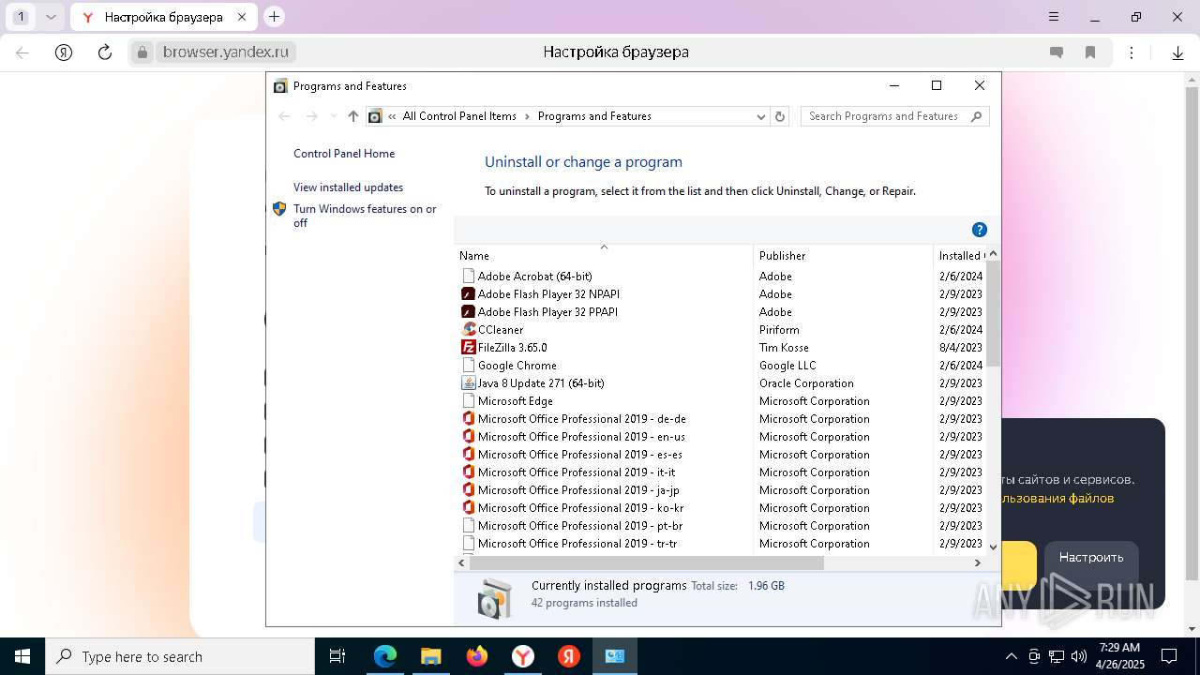Switch to the Настройка браузера tab
Image resolution: width=1200 pixels, height=675 pixels.
click(x=163, y=17)
